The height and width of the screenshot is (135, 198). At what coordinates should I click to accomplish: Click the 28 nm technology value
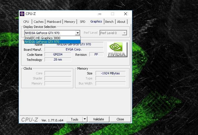(x=58, y=59)
